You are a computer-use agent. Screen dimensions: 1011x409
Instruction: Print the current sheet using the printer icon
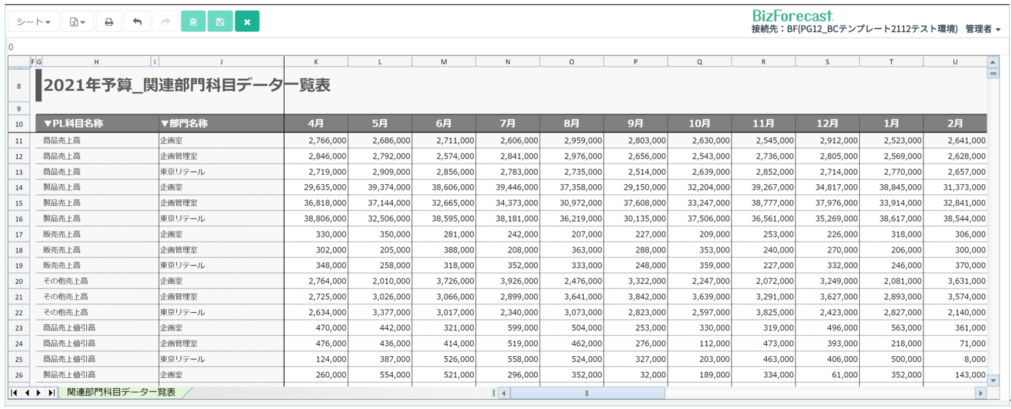point(108,22)
